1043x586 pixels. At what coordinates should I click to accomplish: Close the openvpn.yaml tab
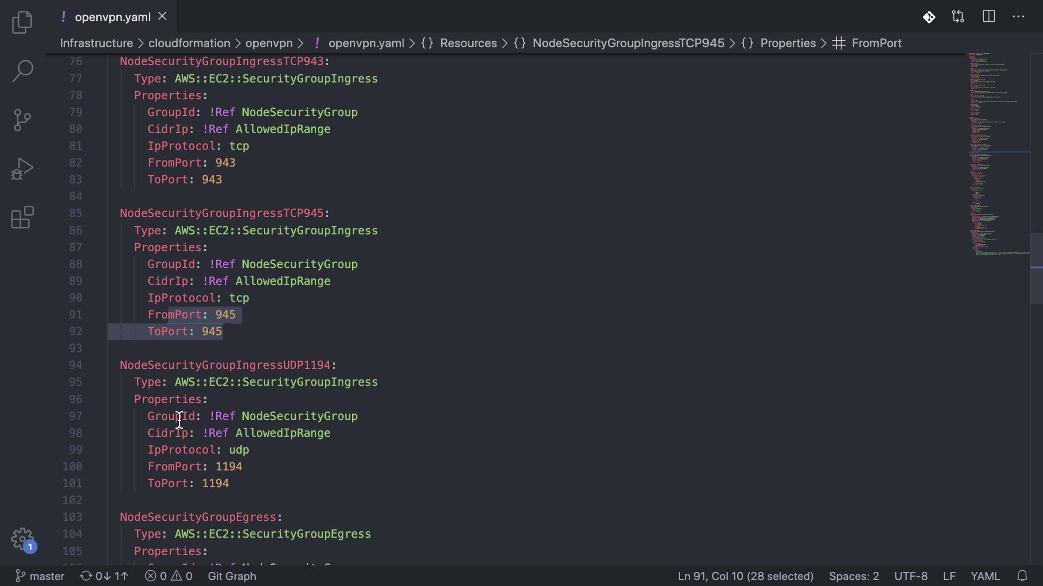pos(162,17)
